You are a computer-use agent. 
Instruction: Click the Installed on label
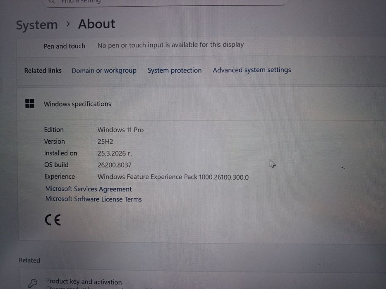pyautogui.click(x=60, y=153)
